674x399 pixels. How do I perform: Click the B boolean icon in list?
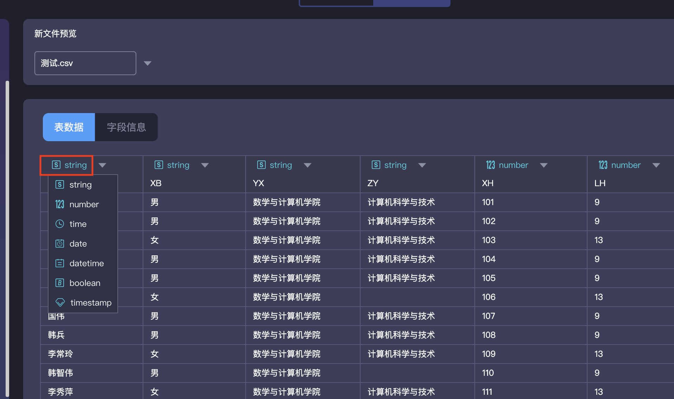coord(60,283)
